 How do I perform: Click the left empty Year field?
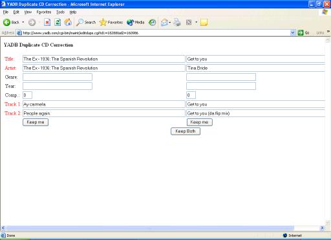pyautogui.click(x=58, y=86)
